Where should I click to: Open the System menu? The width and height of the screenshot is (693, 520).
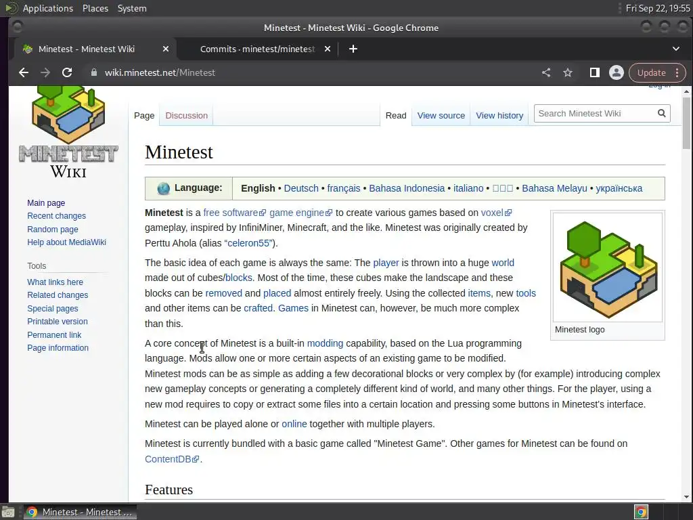pyautogui.click(x=132, y=8)
